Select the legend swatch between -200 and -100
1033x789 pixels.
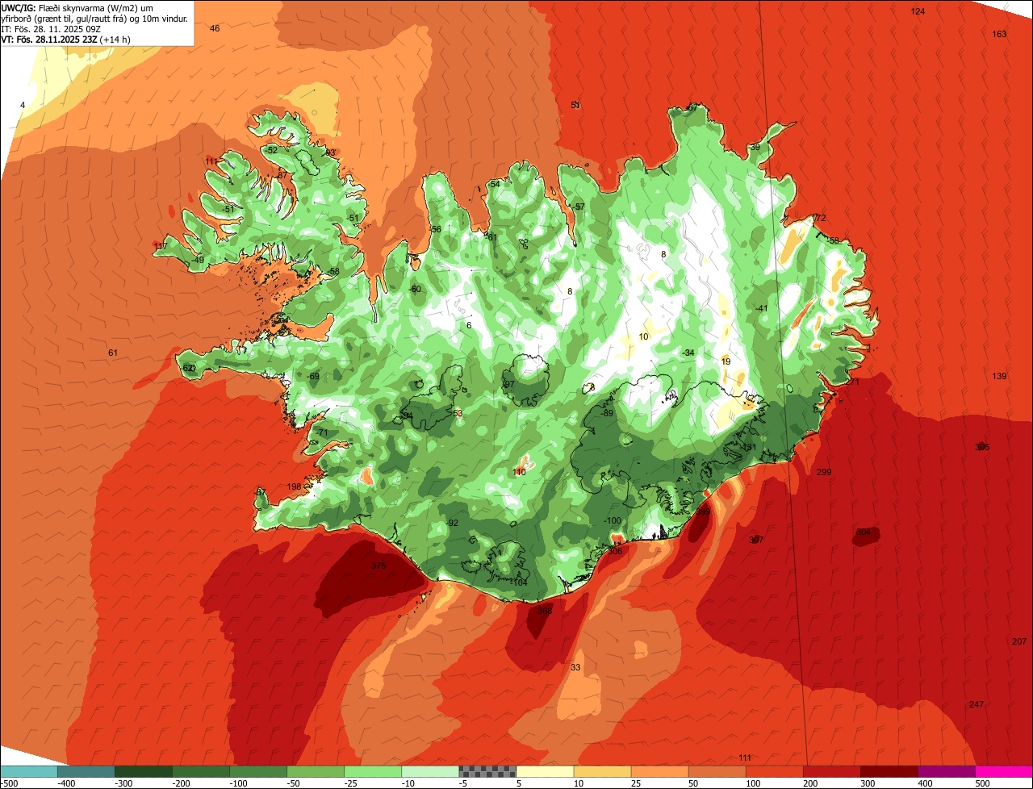pyautogui.click(x=200, y=771)
